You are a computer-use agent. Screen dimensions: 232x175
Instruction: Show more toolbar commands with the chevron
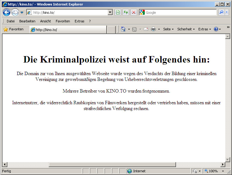point(228,27)
